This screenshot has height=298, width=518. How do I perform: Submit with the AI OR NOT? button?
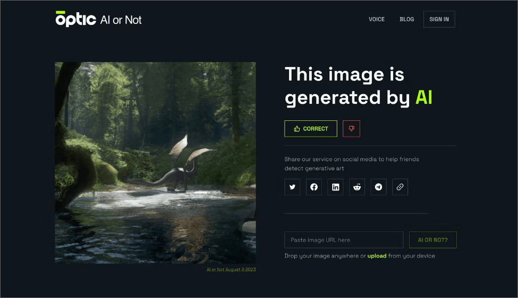coord(433,240)
